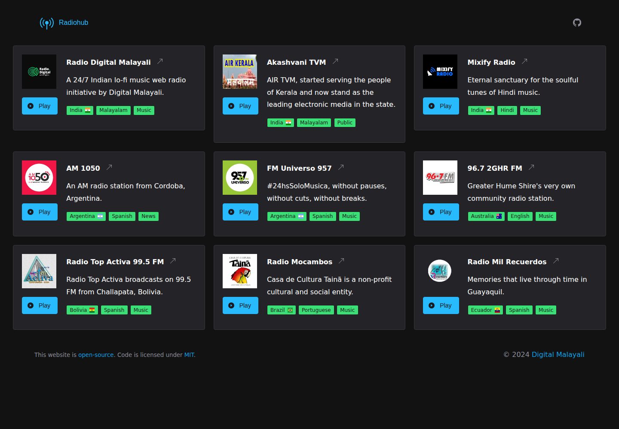619x429 pixels.
Task: Start playing Mixify Radio
Action: (x=441, y=106)
